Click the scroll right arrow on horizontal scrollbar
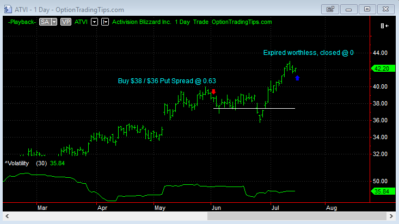The width and height of the screenshot is (399, 224). click(391, 216)
